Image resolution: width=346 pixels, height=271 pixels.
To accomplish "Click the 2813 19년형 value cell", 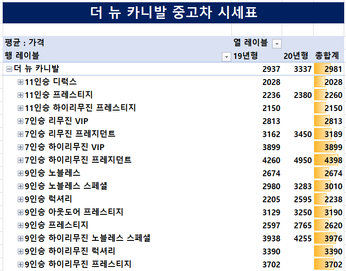I will 271,121.
